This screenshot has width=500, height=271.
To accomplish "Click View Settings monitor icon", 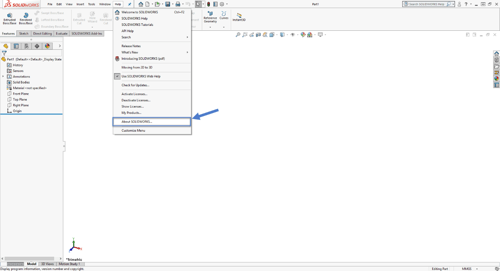I will pos(320,35).
